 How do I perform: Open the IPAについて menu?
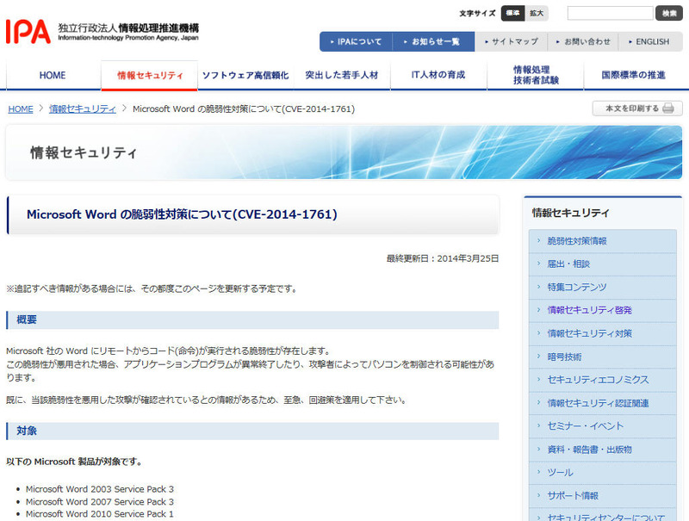point(356,41)
